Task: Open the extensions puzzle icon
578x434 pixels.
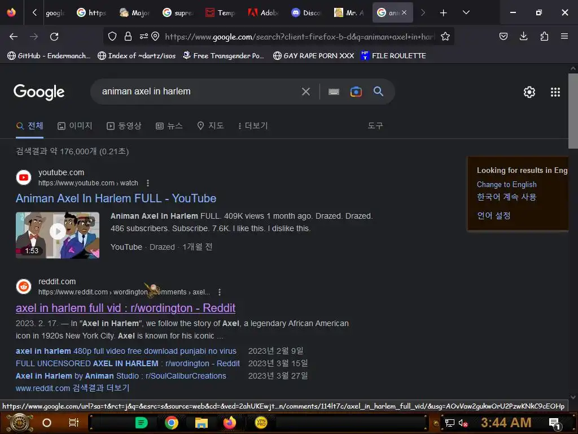Action: (544, 36)
